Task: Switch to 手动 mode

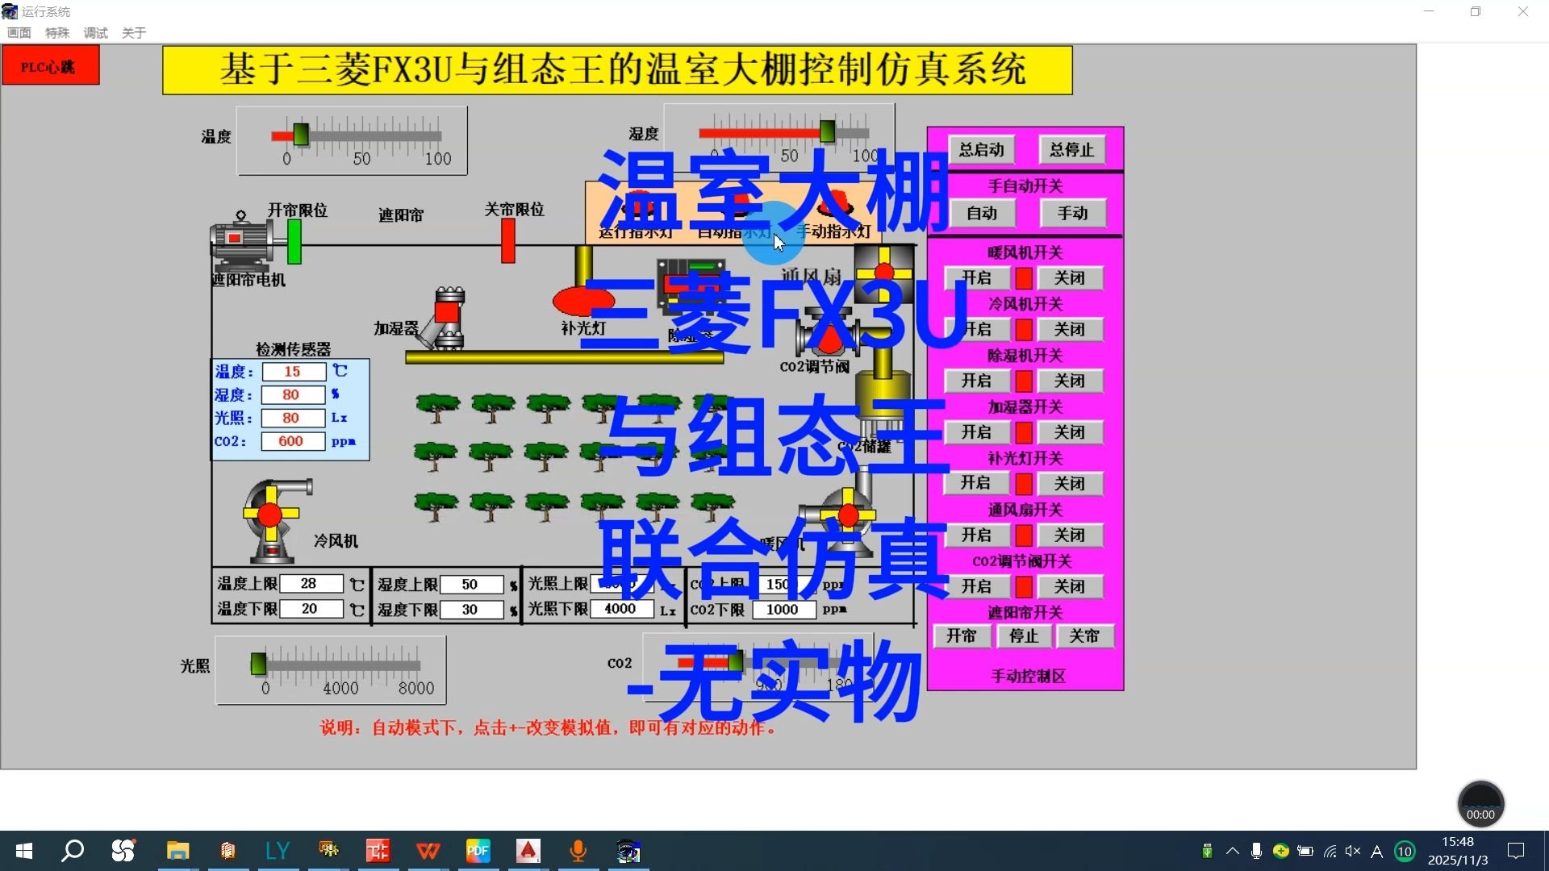Action: tap(1072, 213)
